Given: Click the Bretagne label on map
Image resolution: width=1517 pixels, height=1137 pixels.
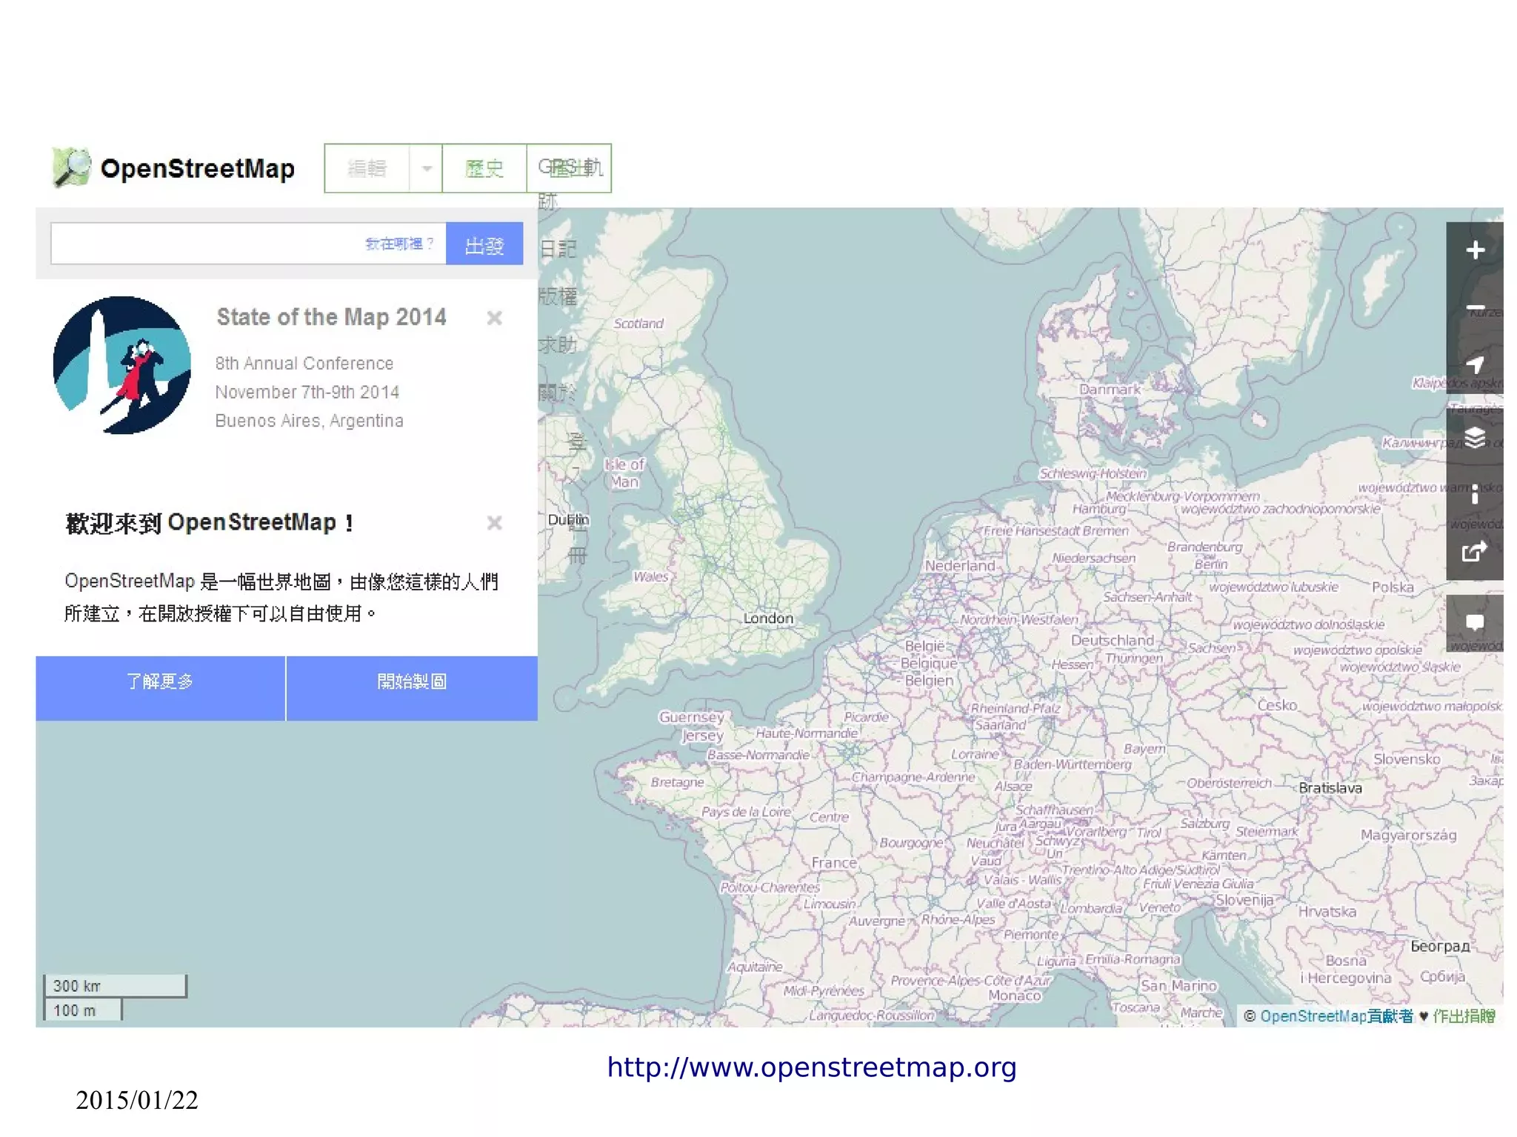Looking at the screenshot, I should [677, 781].
